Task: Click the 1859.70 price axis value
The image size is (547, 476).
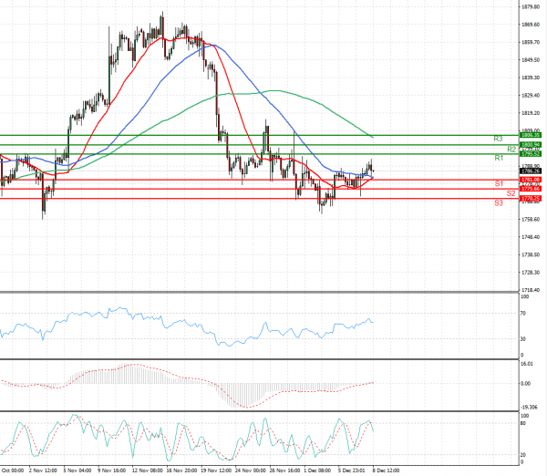Action: click(531, 42)
